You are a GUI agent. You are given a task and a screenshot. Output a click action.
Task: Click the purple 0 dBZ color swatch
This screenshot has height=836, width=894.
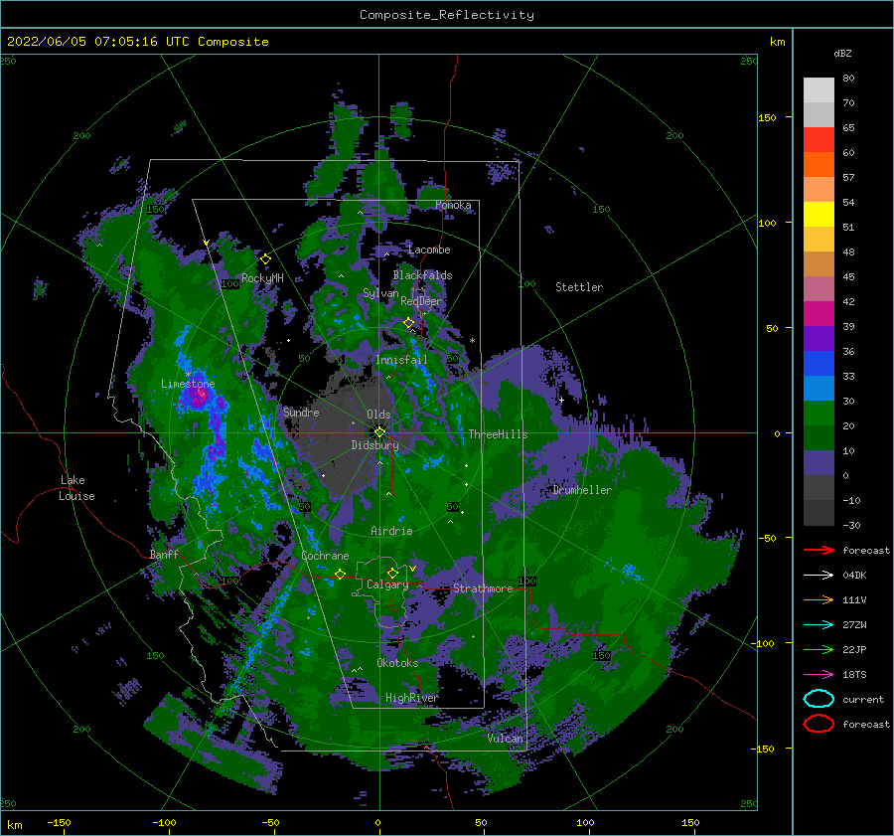pyautogui.click(x=819, y=463)
